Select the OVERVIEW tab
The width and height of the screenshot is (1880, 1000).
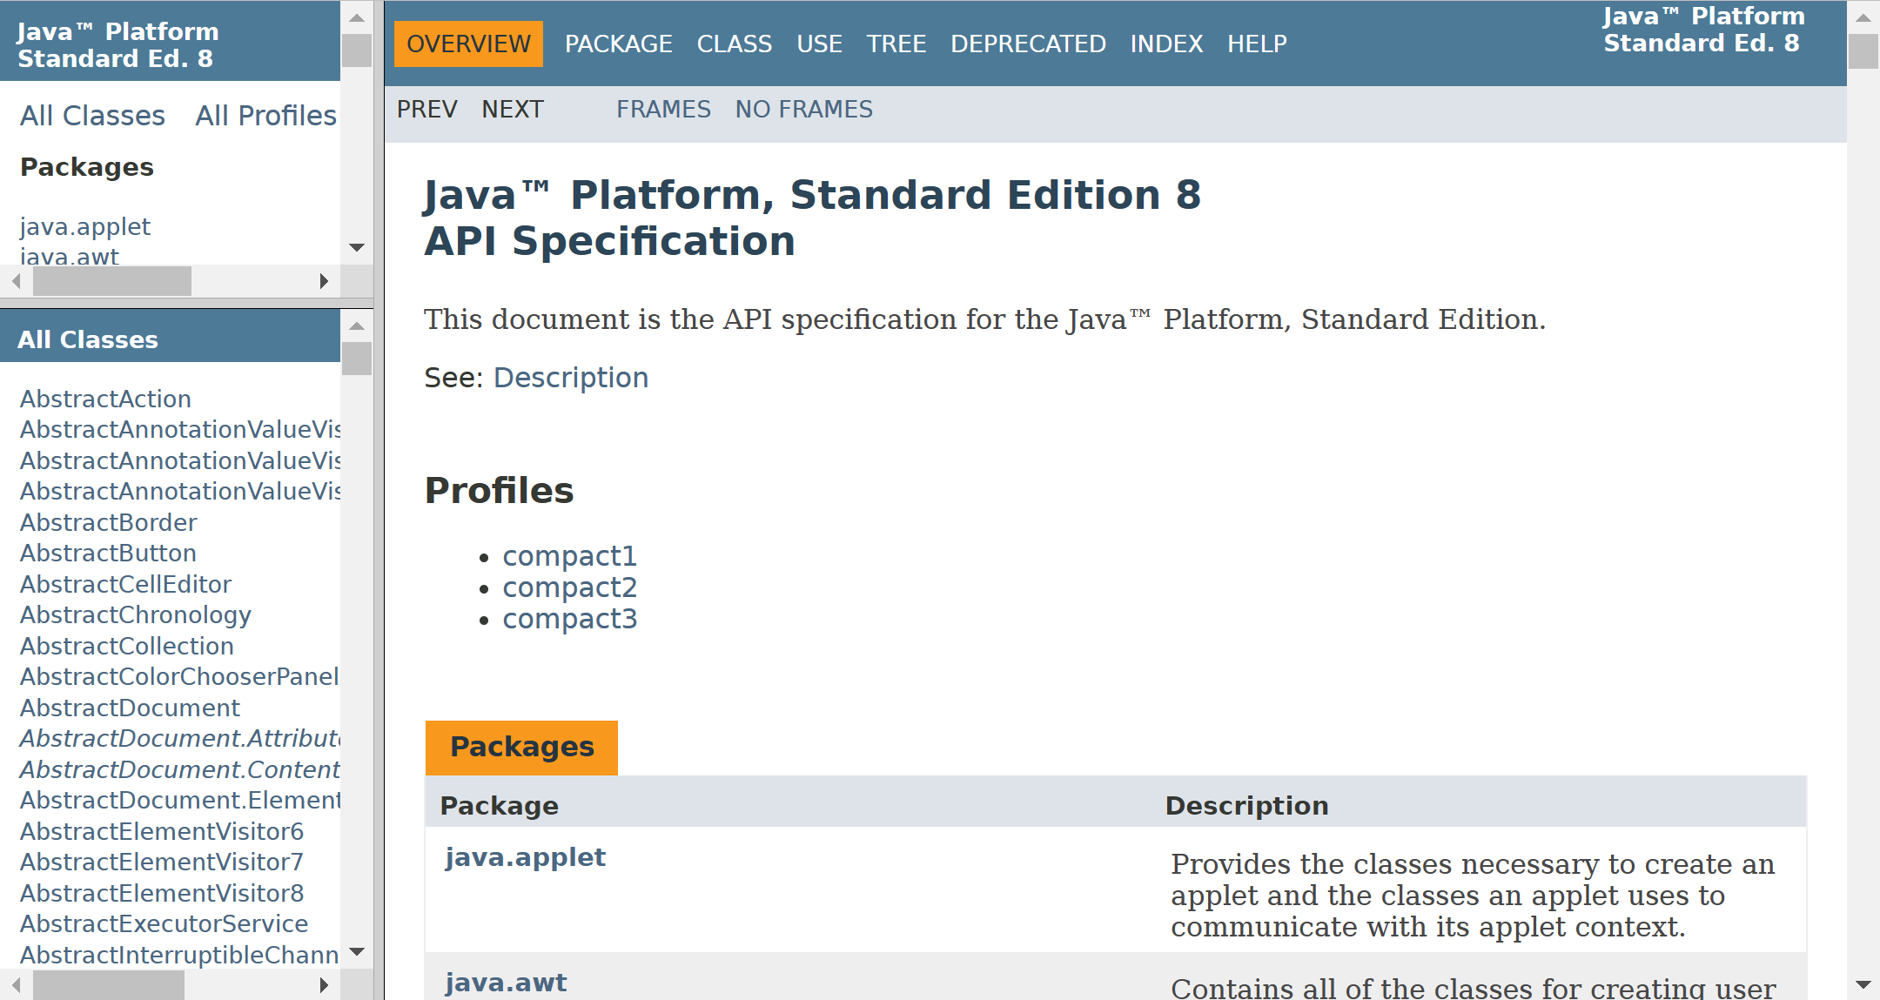pos(468,44)
